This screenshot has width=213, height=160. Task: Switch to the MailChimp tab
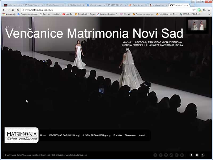coord(54,5)
